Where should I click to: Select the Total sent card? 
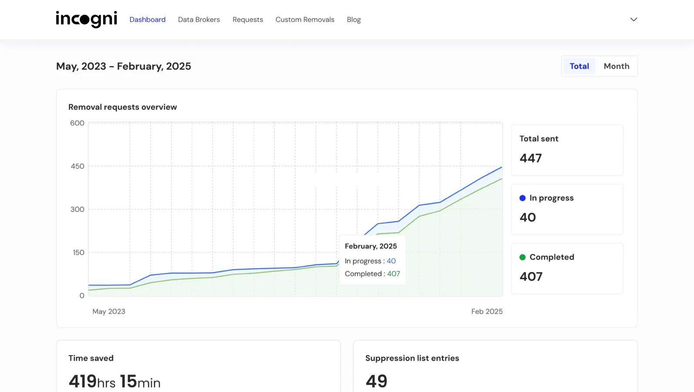pyautogui.click(x=567, y=150)
